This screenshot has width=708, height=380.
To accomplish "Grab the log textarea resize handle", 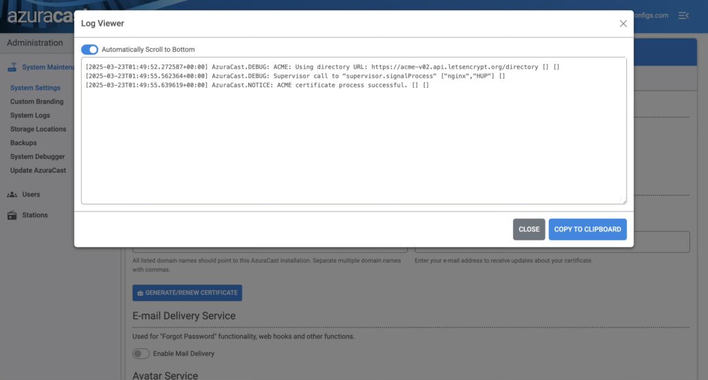I will pos(624,201).
